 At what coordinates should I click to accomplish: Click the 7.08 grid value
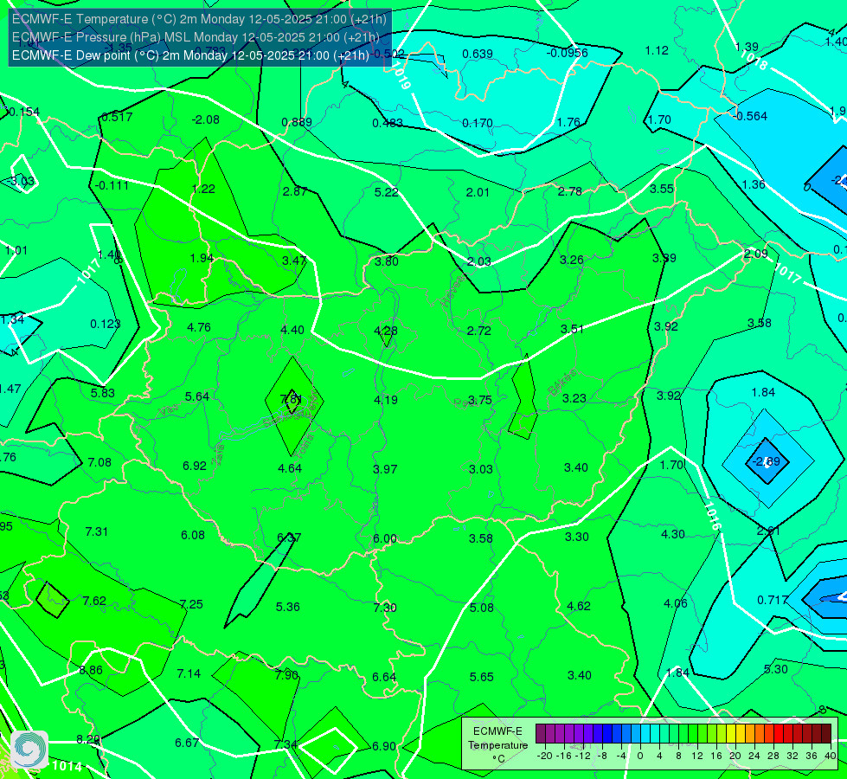click(99, 462)
